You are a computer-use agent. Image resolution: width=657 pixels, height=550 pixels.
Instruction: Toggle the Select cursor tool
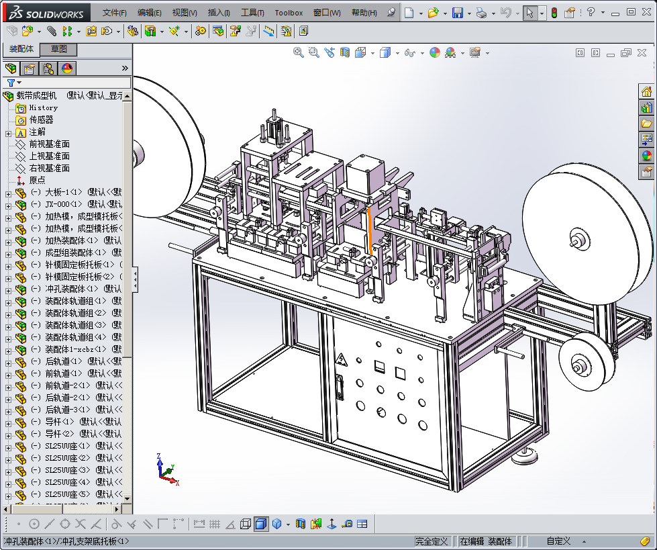(529, 13)
